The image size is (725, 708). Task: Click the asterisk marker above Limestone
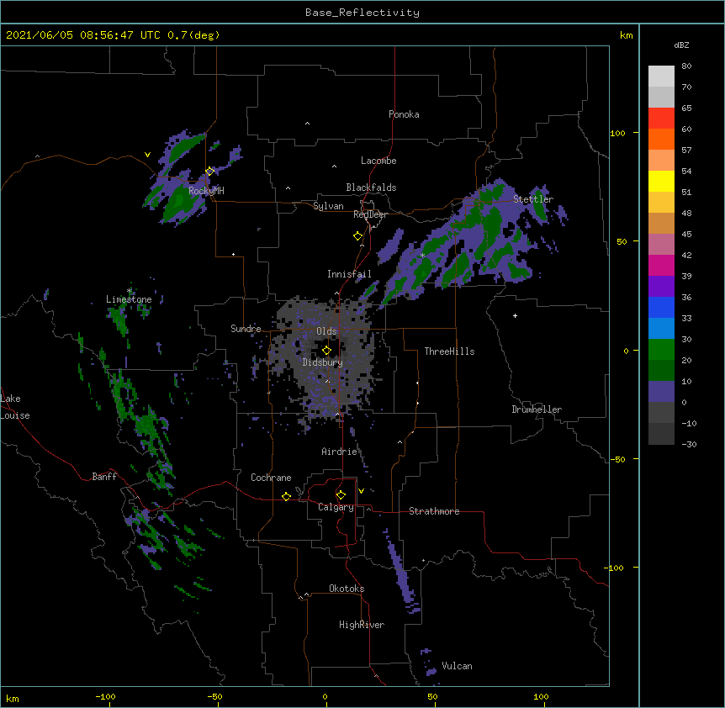click(130, 291)
